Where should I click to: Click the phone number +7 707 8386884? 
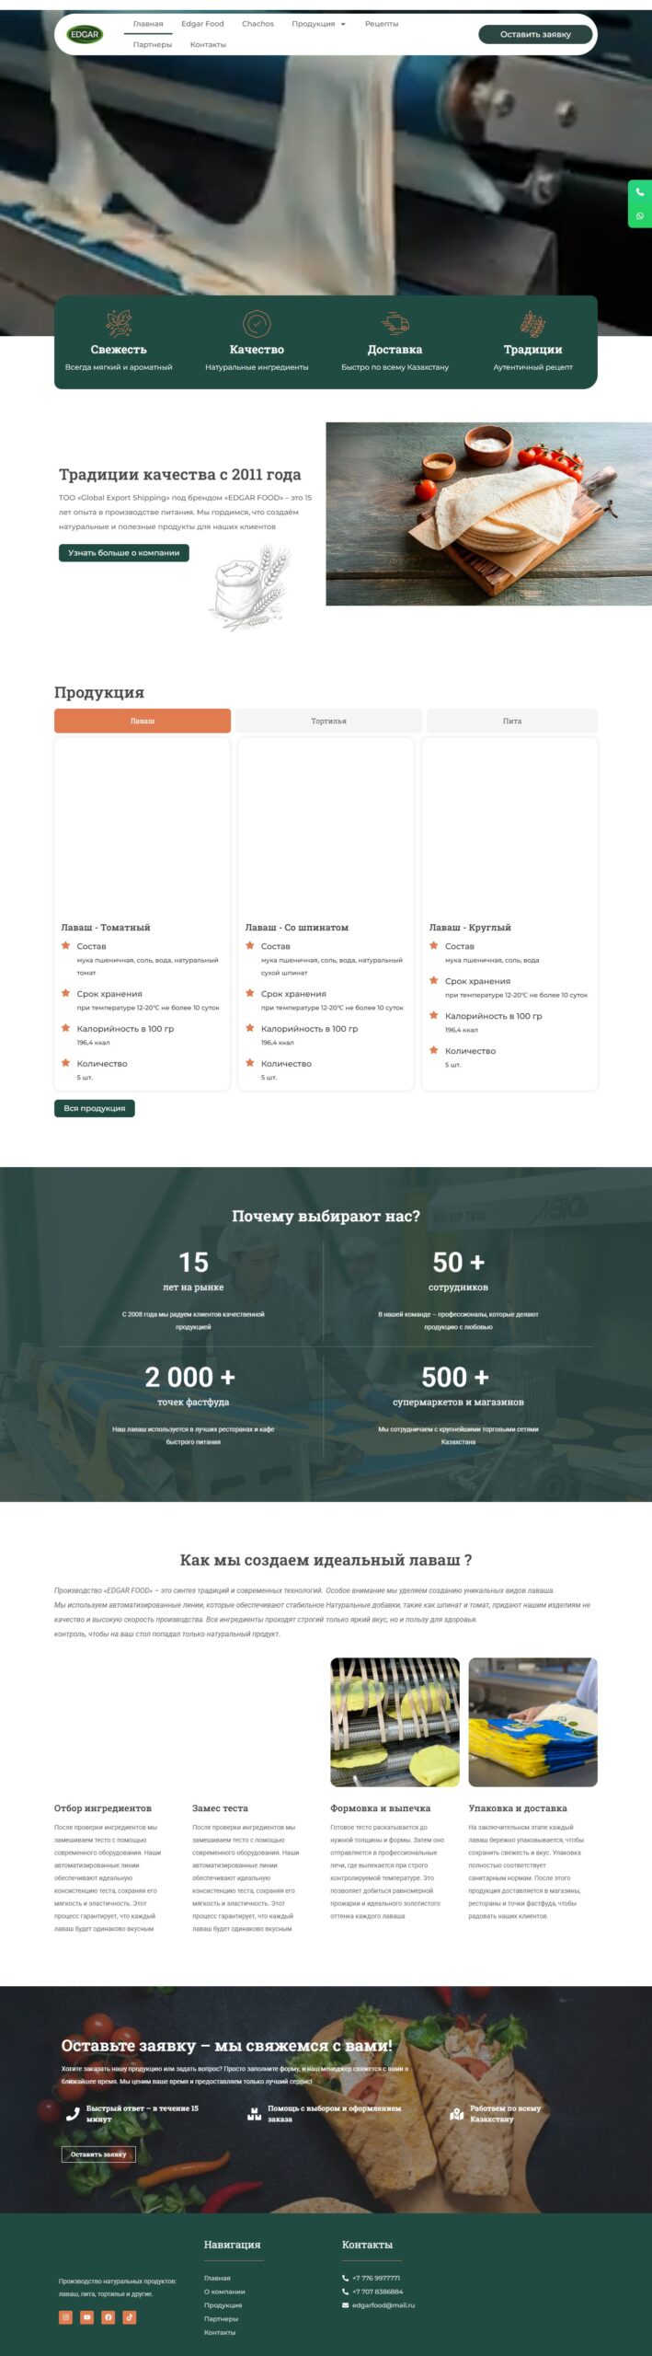point(377,2292)
